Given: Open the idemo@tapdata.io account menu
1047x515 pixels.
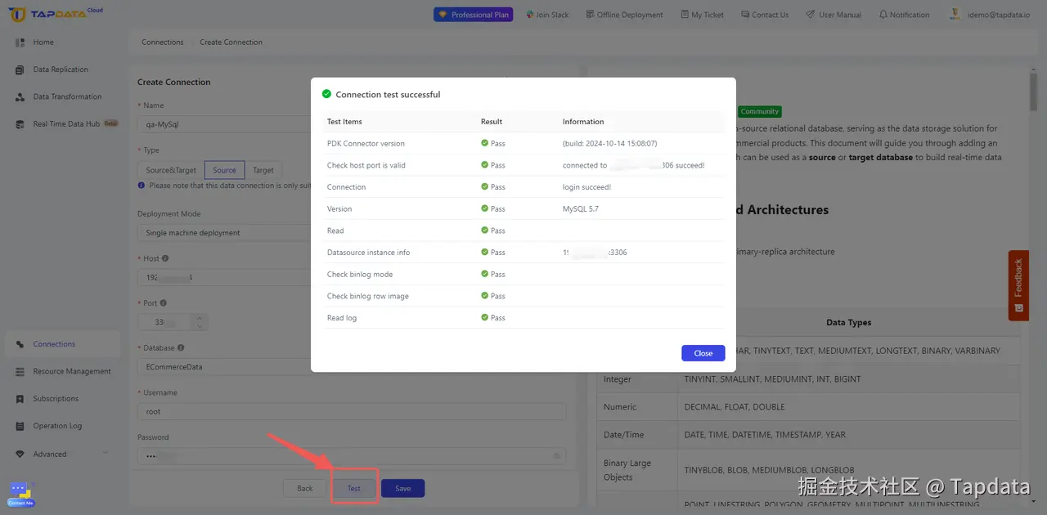Looking at the screenshot, I should (x=991, y=15).
